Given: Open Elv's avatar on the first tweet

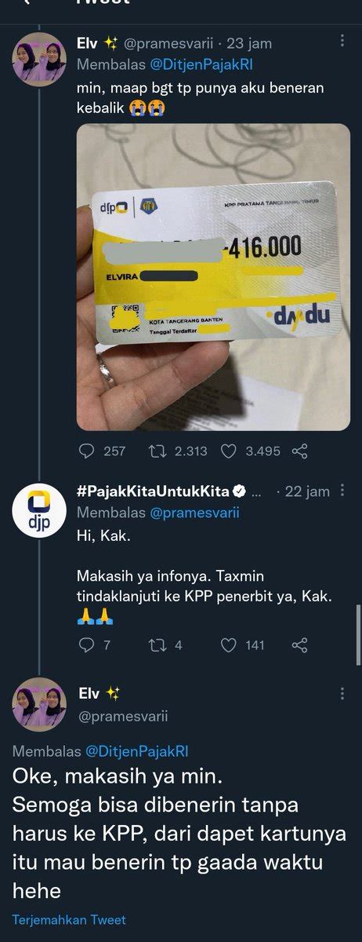Looking at the screenshot, I should click(x=39, y=60).
